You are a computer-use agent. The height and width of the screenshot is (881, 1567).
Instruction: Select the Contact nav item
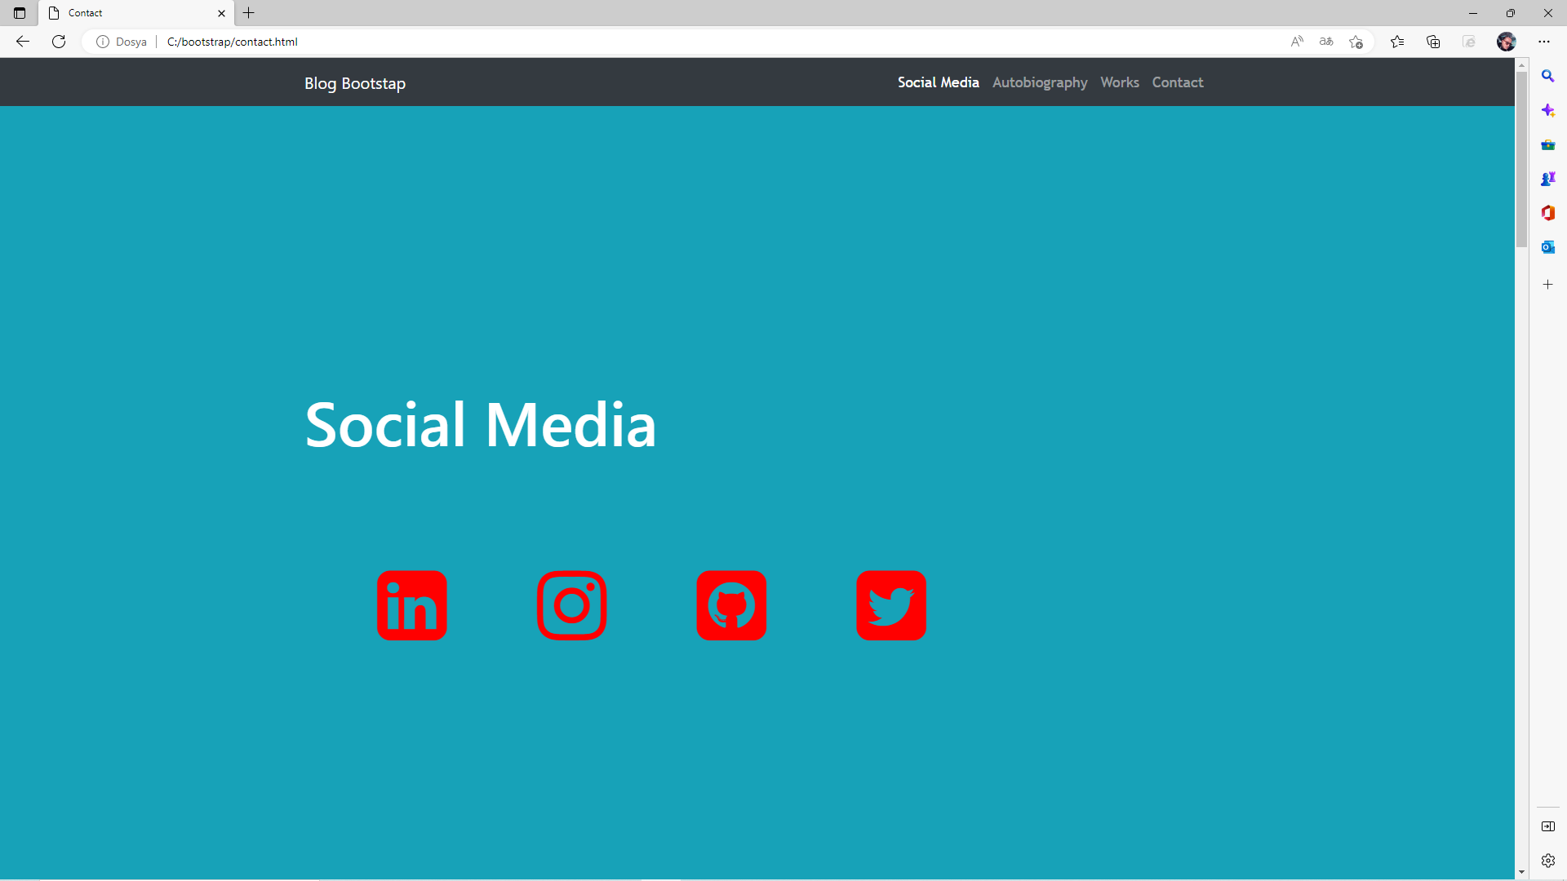point(1177,82)
